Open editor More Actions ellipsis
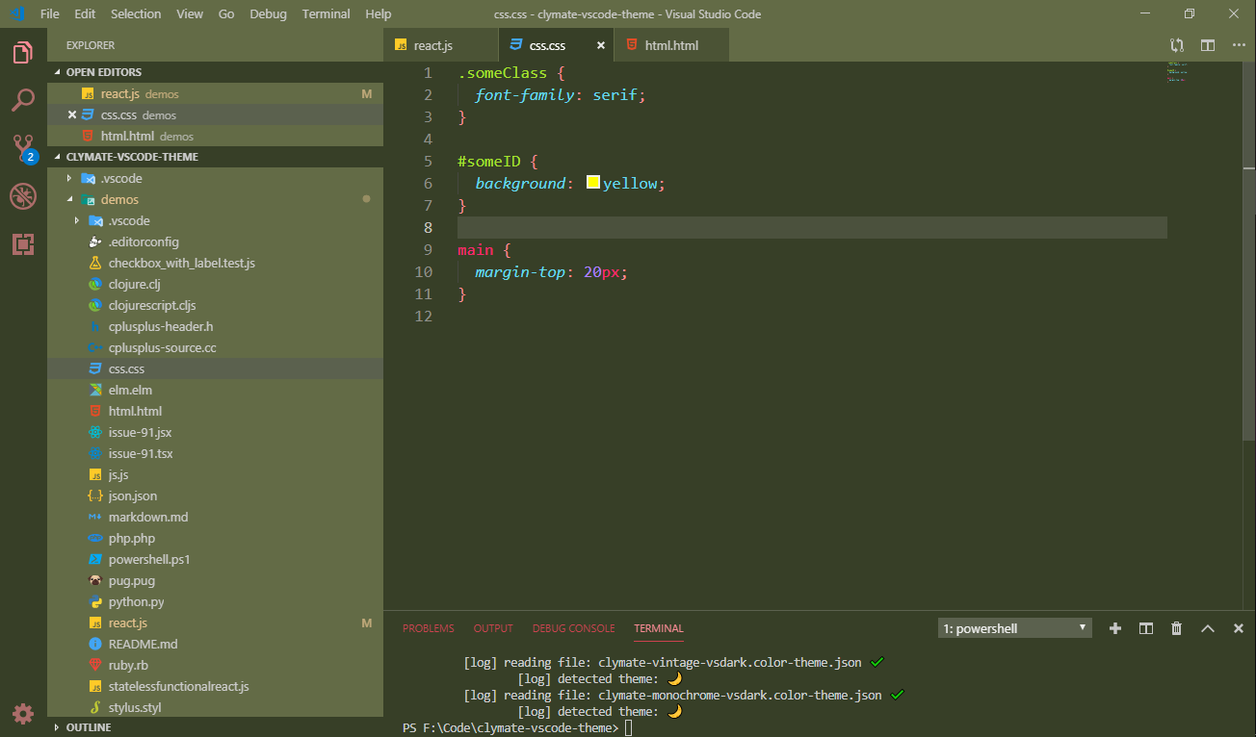Screen dimensions: 1256x737 (x=1238, y=45)
